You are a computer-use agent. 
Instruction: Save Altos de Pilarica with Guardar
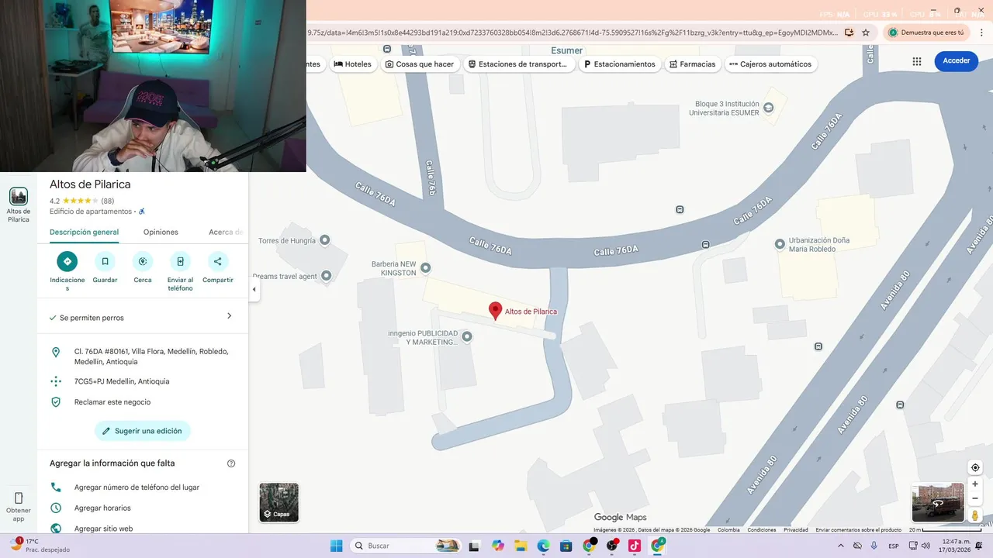(105, 261)
